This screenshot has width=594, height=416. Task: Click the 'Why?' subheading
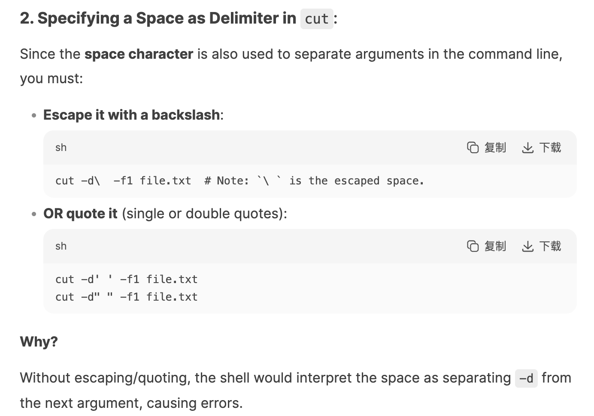(39, 342)
